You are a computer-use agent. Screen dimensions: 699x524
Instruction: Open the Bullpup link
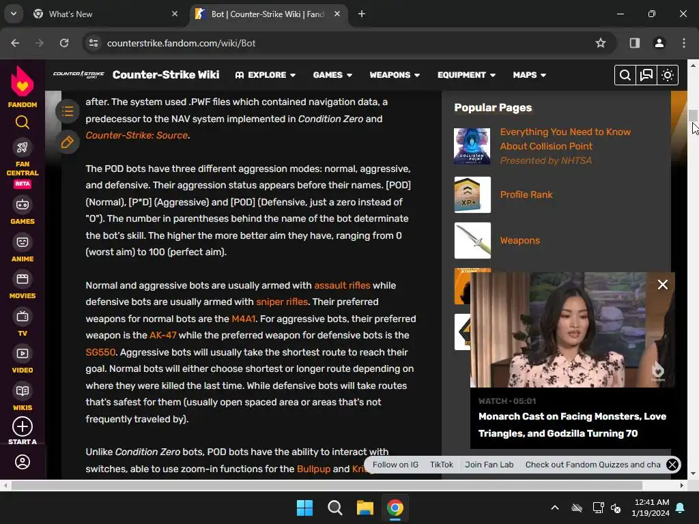click(313, 469)
